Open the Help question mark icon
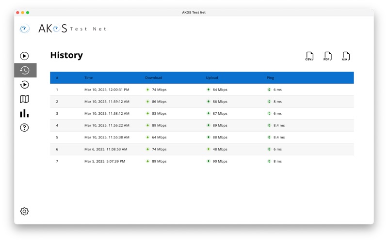The image size is (388, 242). pyautogui.click(x=24, y=128)
